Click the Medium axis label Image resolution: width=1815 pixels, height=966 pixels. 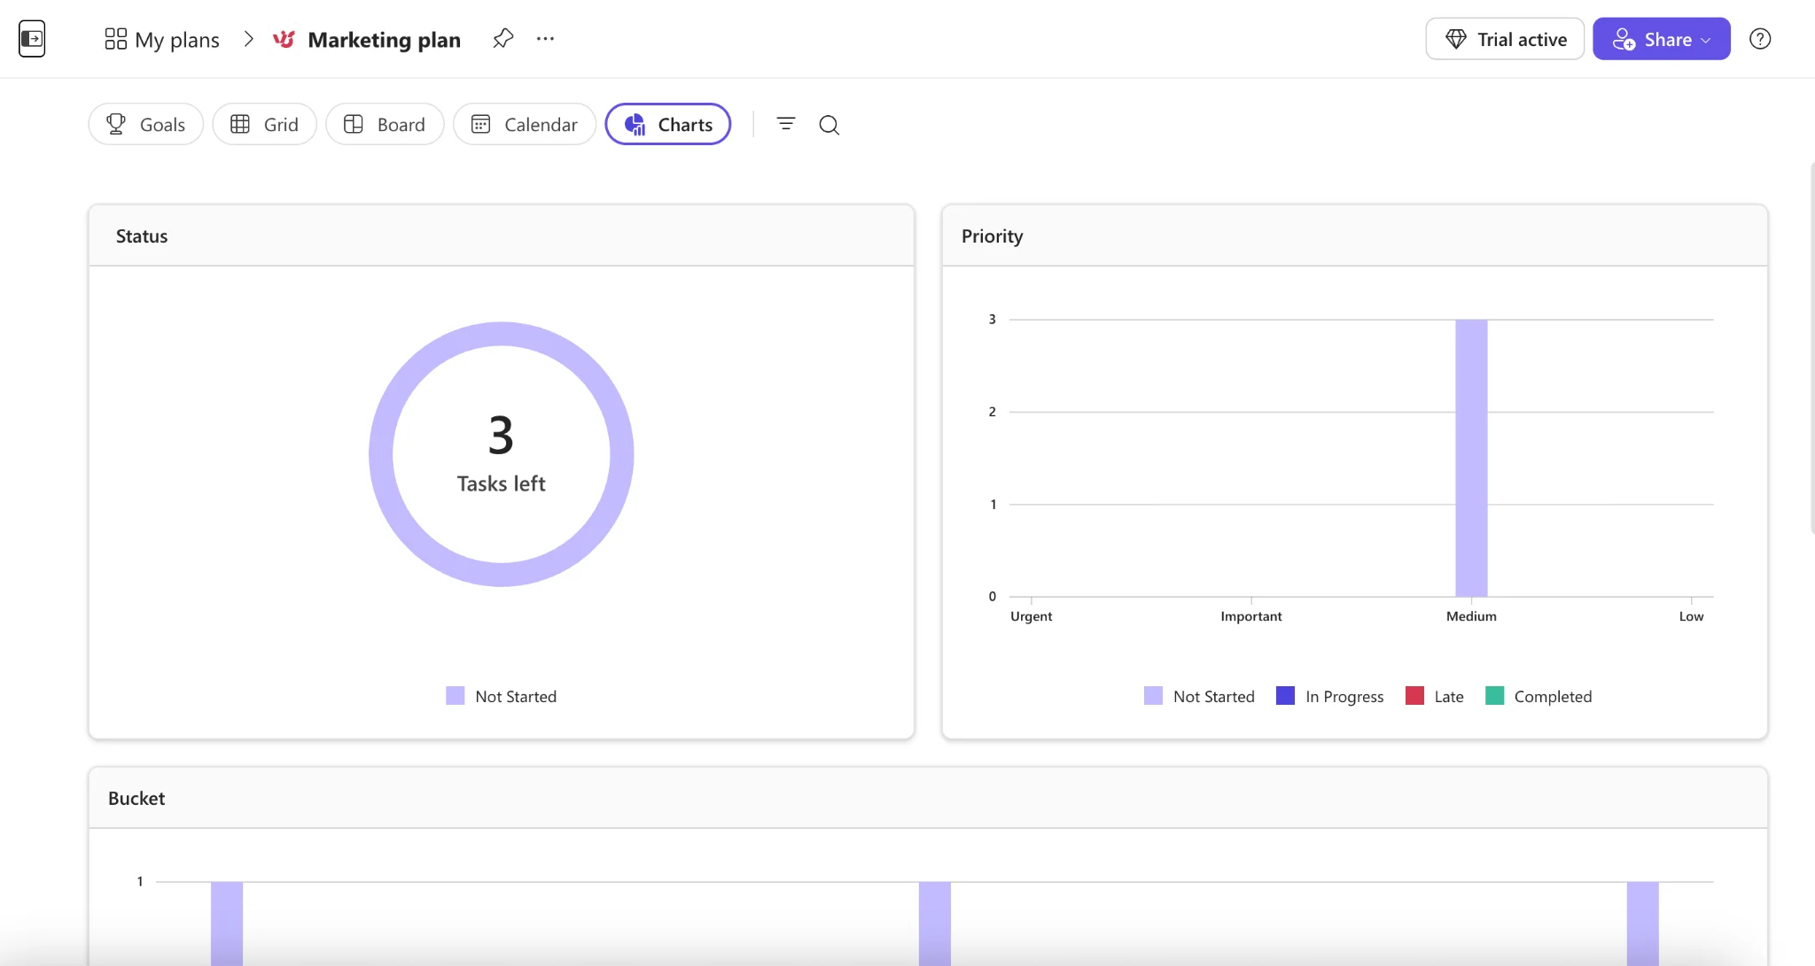(x=1471, y=616)
